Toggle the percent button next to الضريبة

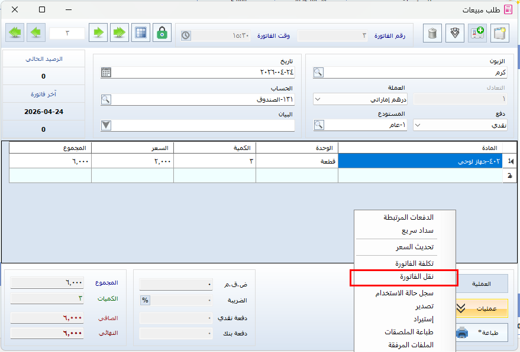(145, 300)
